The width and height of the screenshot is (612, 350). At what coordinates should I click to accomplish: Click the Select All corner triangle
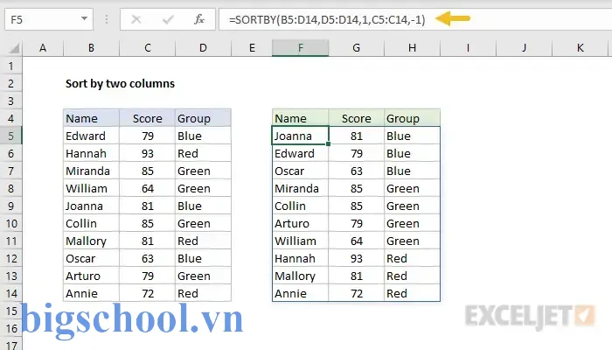click(x=14, y=48)
